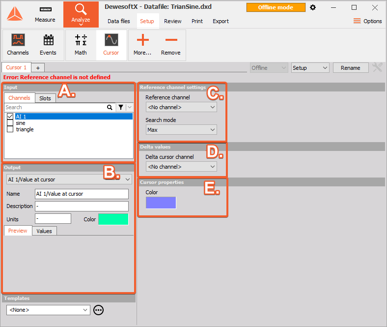Click the channel filter funnel icon
Image resolution: width=387 pixels, height=327 pixels.
pyautogui.click(x=121, y=107)
